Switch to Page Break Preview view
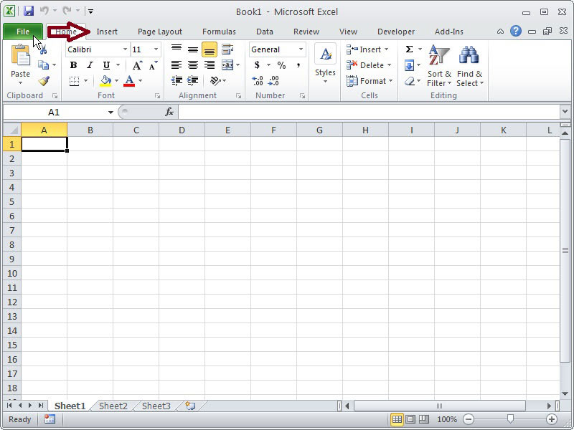574x430 pixels. (424, 419)
